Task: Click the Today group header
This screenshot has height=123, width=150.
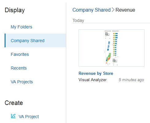Action: click(78, 20)
